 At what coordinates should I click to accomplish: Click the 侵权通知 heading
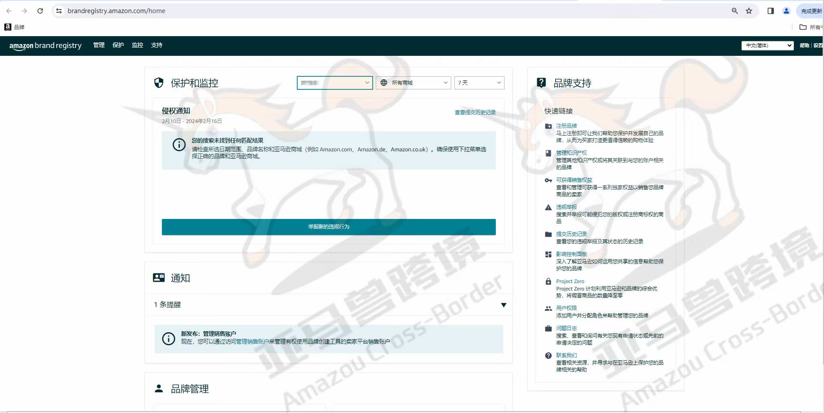[176, 111]
